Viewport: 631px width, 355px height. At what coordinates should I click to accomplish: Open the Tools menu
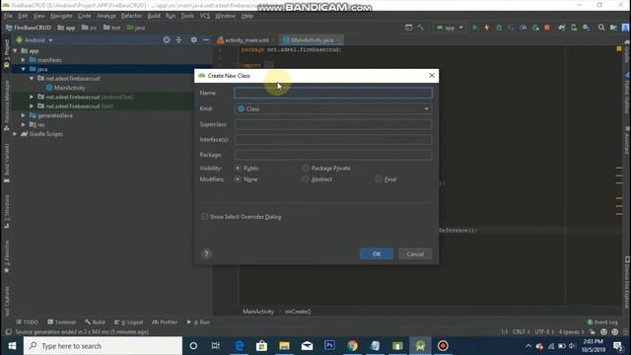tap(187, 16)
